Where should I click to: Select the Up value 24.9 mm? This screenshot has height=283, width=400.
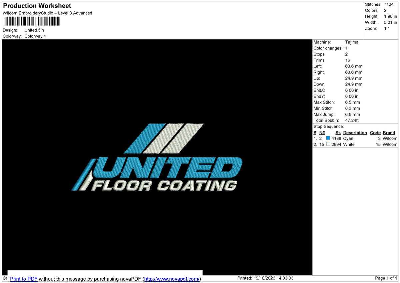click(x=354, y=78)
